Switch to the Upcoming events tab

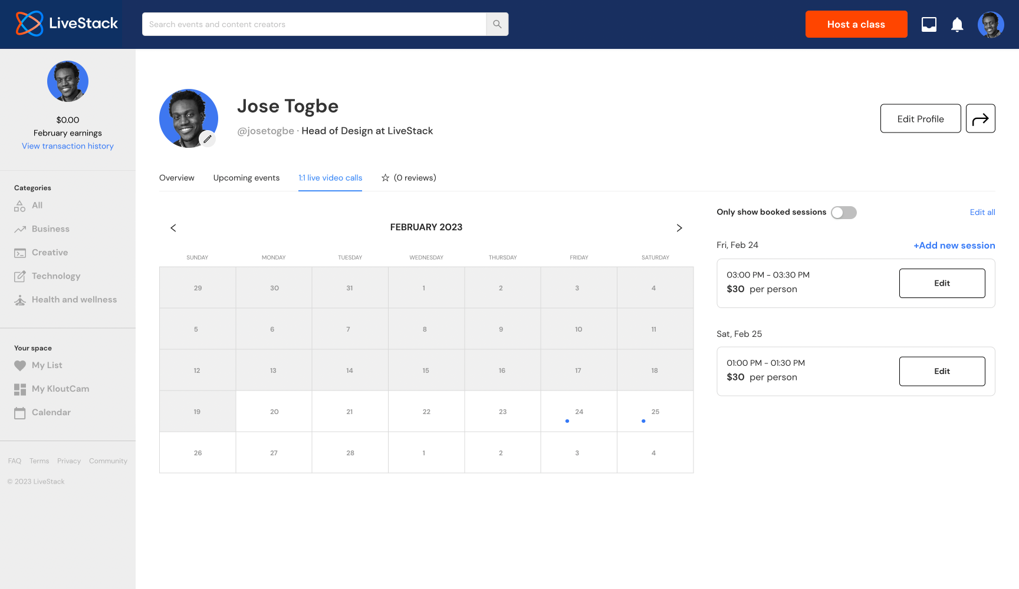pos(246,177)
